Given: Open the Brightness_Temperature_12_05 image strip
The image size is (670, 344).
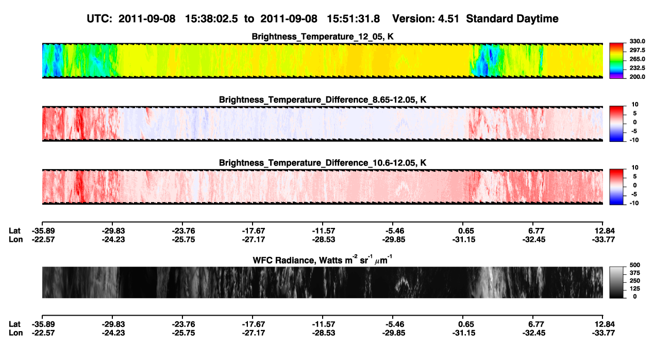Looking at the screenshot, I should tap(322, 61).
